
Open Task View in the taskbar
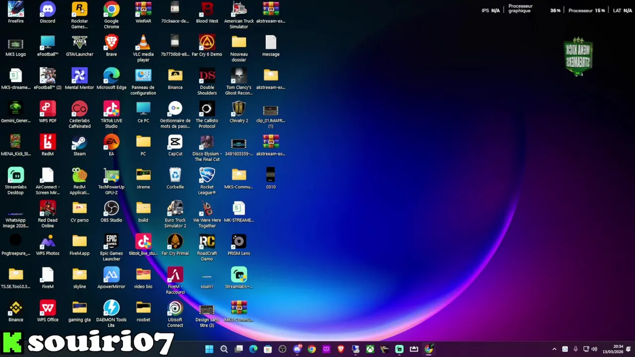239,349
